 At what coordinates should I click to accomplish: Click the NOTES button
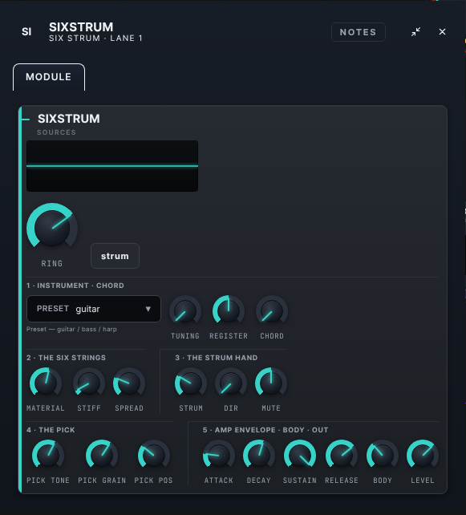point(358,32)
